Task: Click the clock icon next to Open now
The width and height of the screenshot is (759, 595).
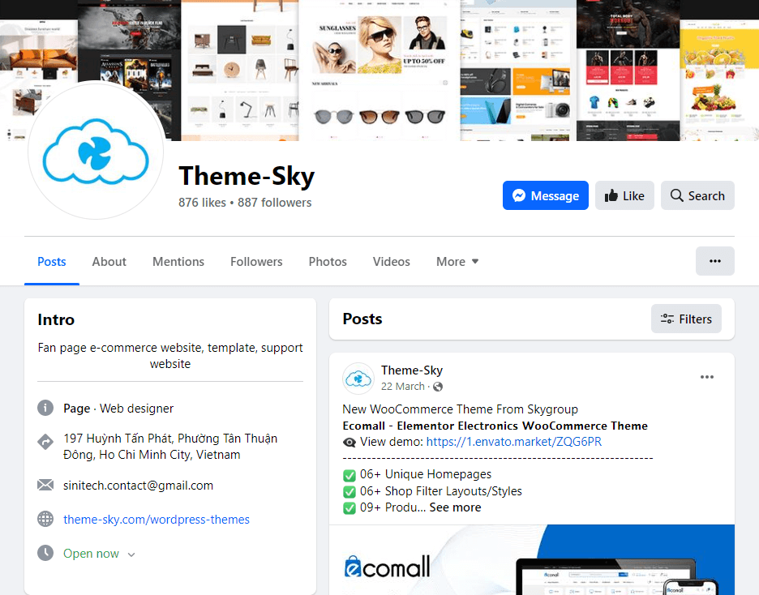Action: [45, 553]
